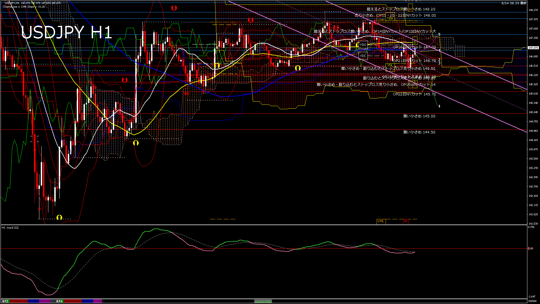Click the MACD 0.755 scale value

pos(531,227)
